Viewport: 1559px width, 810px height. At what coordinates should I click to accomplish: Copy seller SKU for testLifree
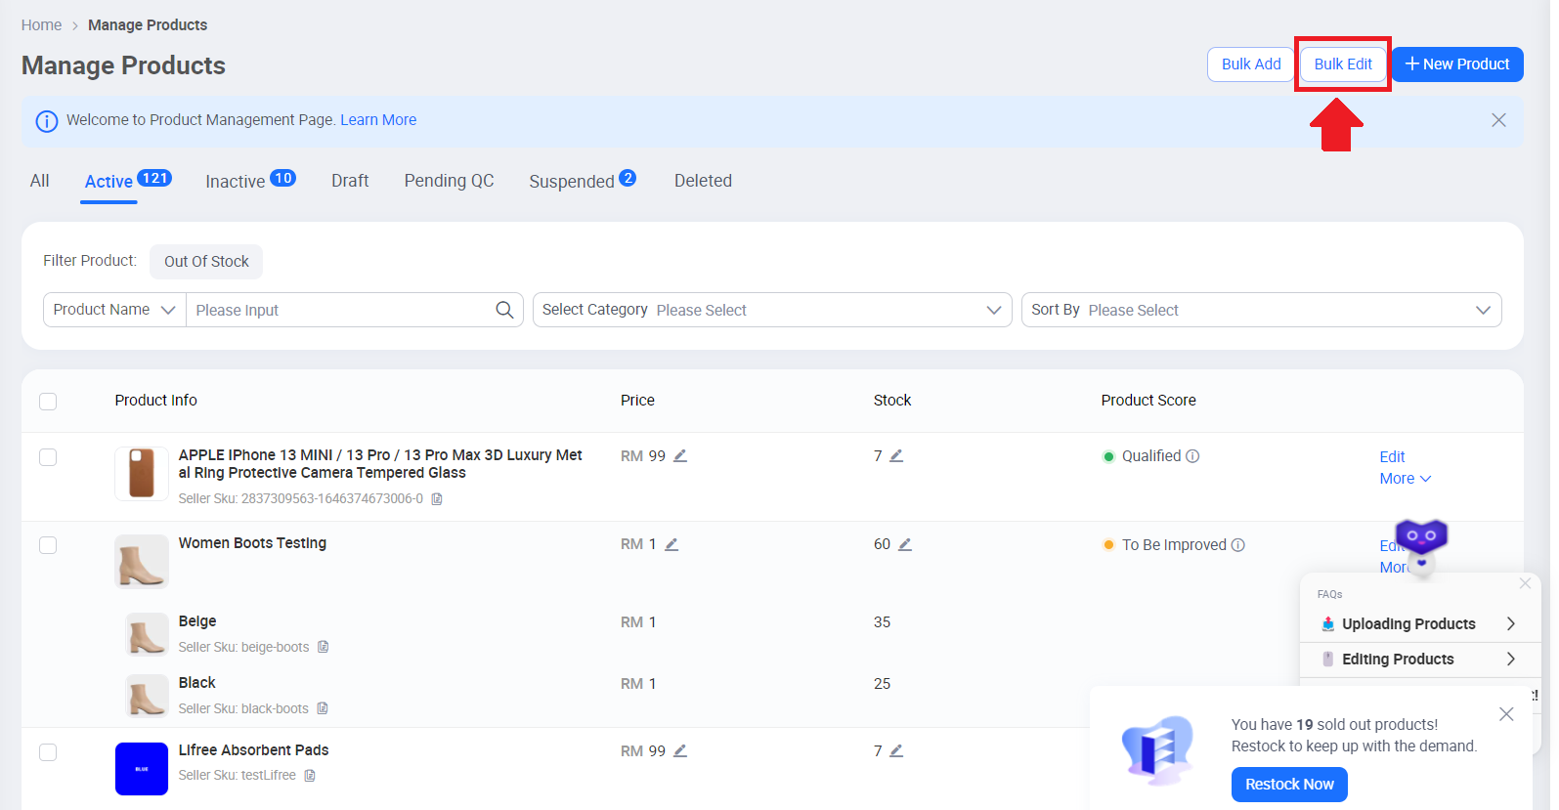pyautogui.click(x=310, y=776)
